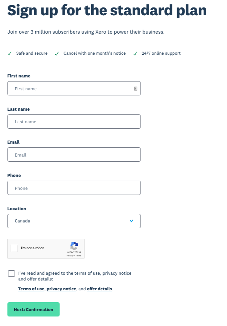Open the Terms of use link

tap(31, 289)
